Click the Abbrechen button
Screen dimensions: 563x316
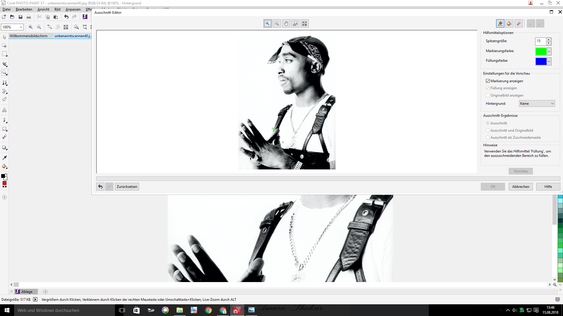pos(521,187)
